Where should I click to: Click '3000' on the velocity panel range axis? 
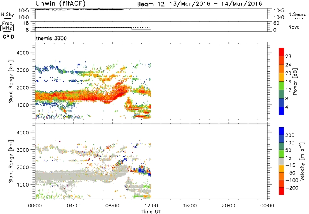[23, 150]
